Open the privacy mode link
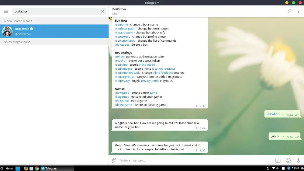This screenshot has height=171, width=304. [150, 81]
